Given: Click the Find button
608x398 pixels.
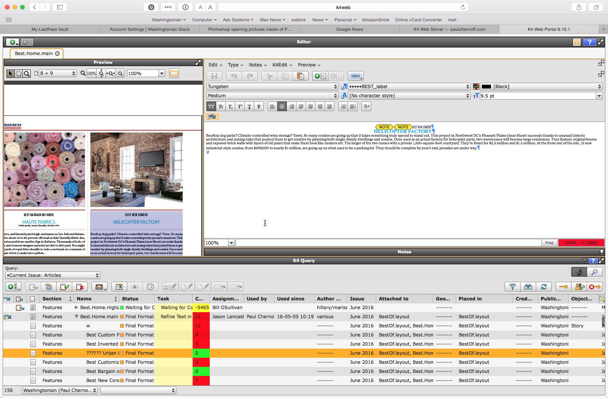Looking at the screenshot, I should pyautogui.click(x=549, y=243).
